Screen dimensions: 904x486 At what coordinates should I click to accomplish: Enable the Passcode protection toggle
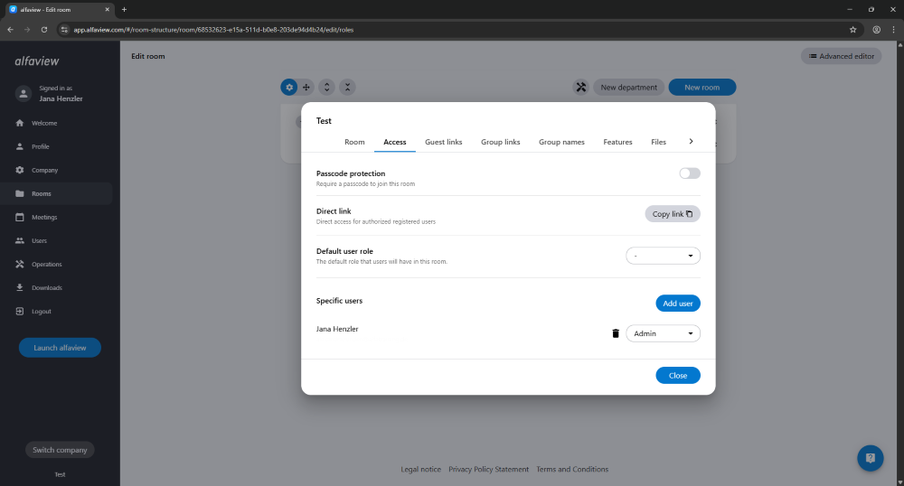click(x=690, y=173)
